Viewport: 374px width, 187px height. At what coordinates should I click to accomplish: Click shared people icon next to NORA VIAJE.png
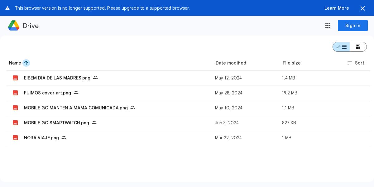[64, 137]
